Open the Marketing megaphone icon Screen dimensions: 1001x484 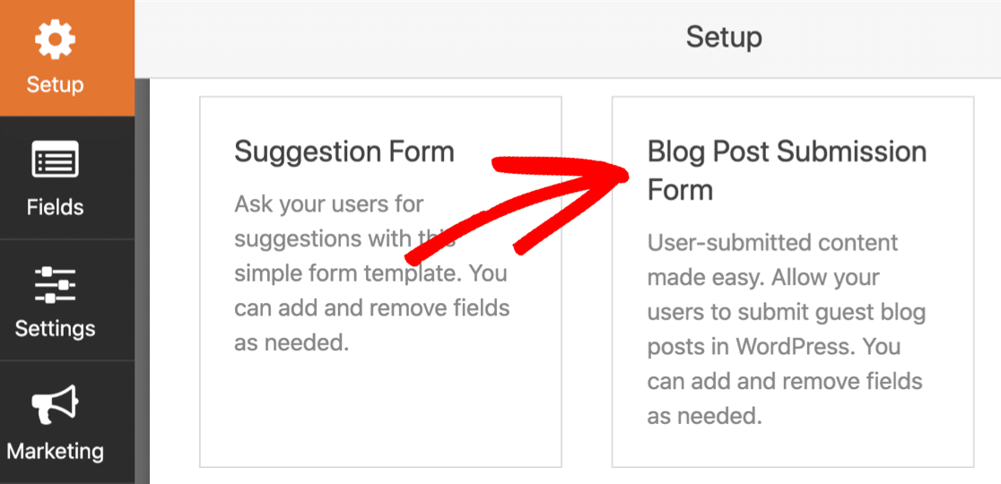point(55,404)
